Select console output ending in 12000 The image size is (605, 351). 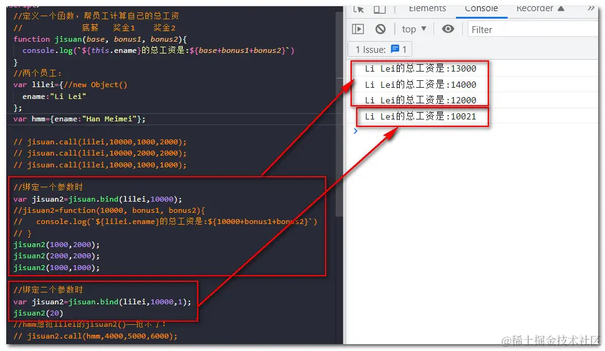pyautogui.click(x=420, y=100)
